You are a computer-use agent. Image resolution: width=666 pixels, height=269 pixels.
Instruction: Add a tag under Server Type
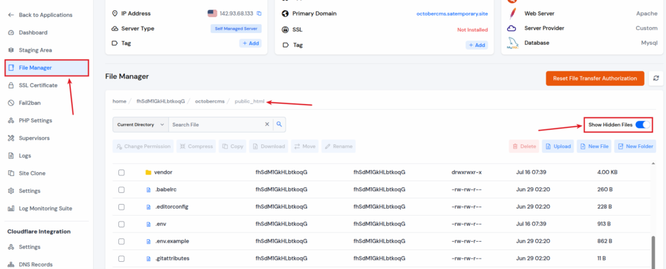tap(250, 44)
